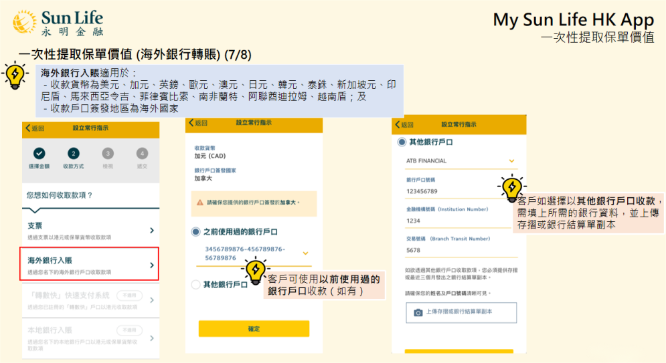Select step 3 in the progress bar
The height and width of the screenshot is (363, 666).
point(108,154)
